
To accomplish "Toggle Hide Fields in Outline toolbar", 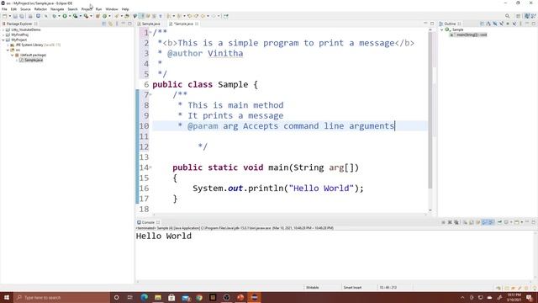I will [495, 24].
